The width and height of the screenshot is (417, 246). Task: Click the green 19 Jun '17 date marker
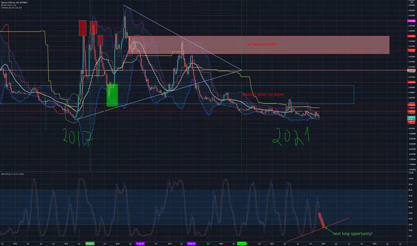point(89,243)
